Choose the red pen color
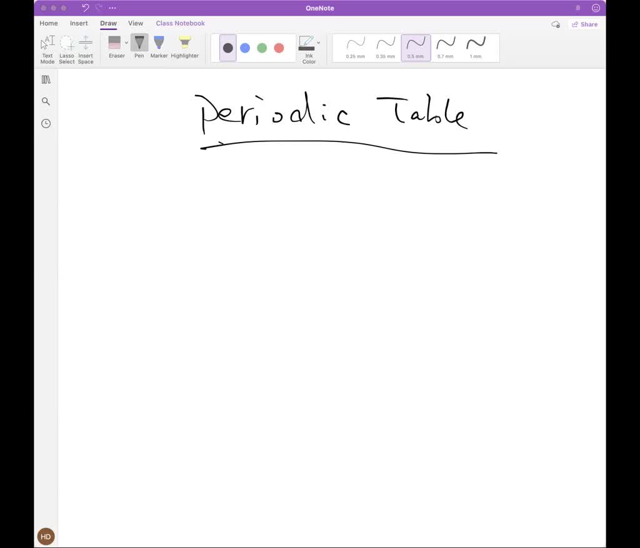The width and height of the screenshot is (640, 548). [x=279, y=48]
